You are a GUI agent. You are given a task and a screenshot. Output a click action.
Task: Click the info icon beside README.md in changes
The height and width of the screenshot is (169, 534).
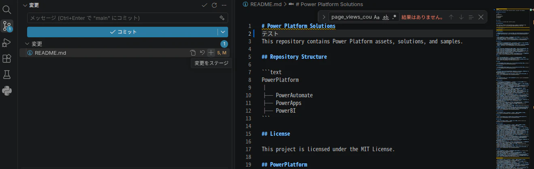(x=30, y=53)
